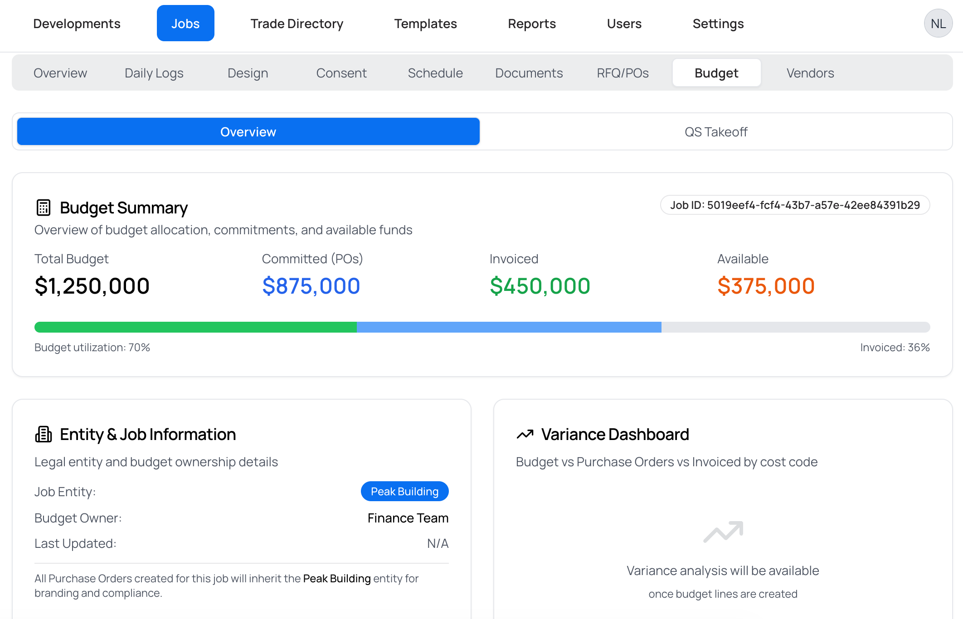Click the $450,000 Invoiced value

point(540,286)
